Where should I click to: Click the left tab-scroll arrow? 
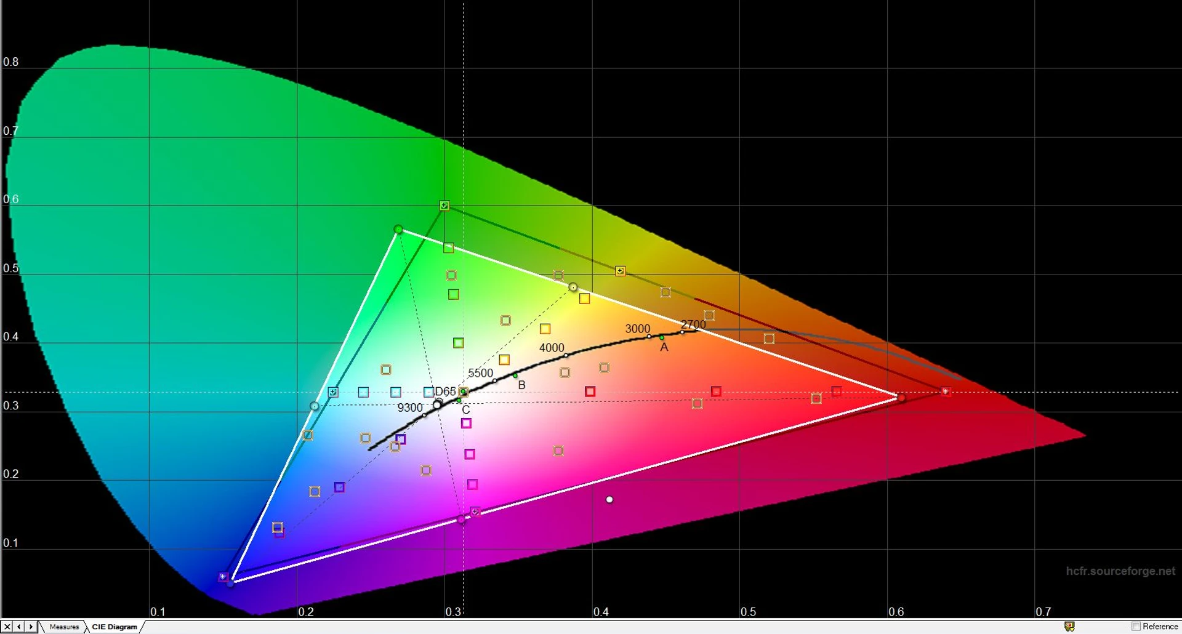coord(19,627)
